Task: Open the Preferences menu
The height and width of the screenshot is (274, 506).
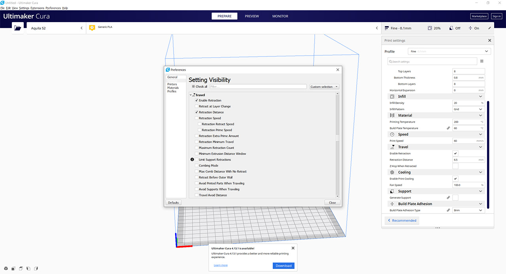Action: coord(53,8)
